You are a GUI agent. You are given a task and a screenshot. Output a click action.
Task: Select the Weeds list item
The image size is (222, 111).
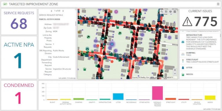click(x=200, y=74)
